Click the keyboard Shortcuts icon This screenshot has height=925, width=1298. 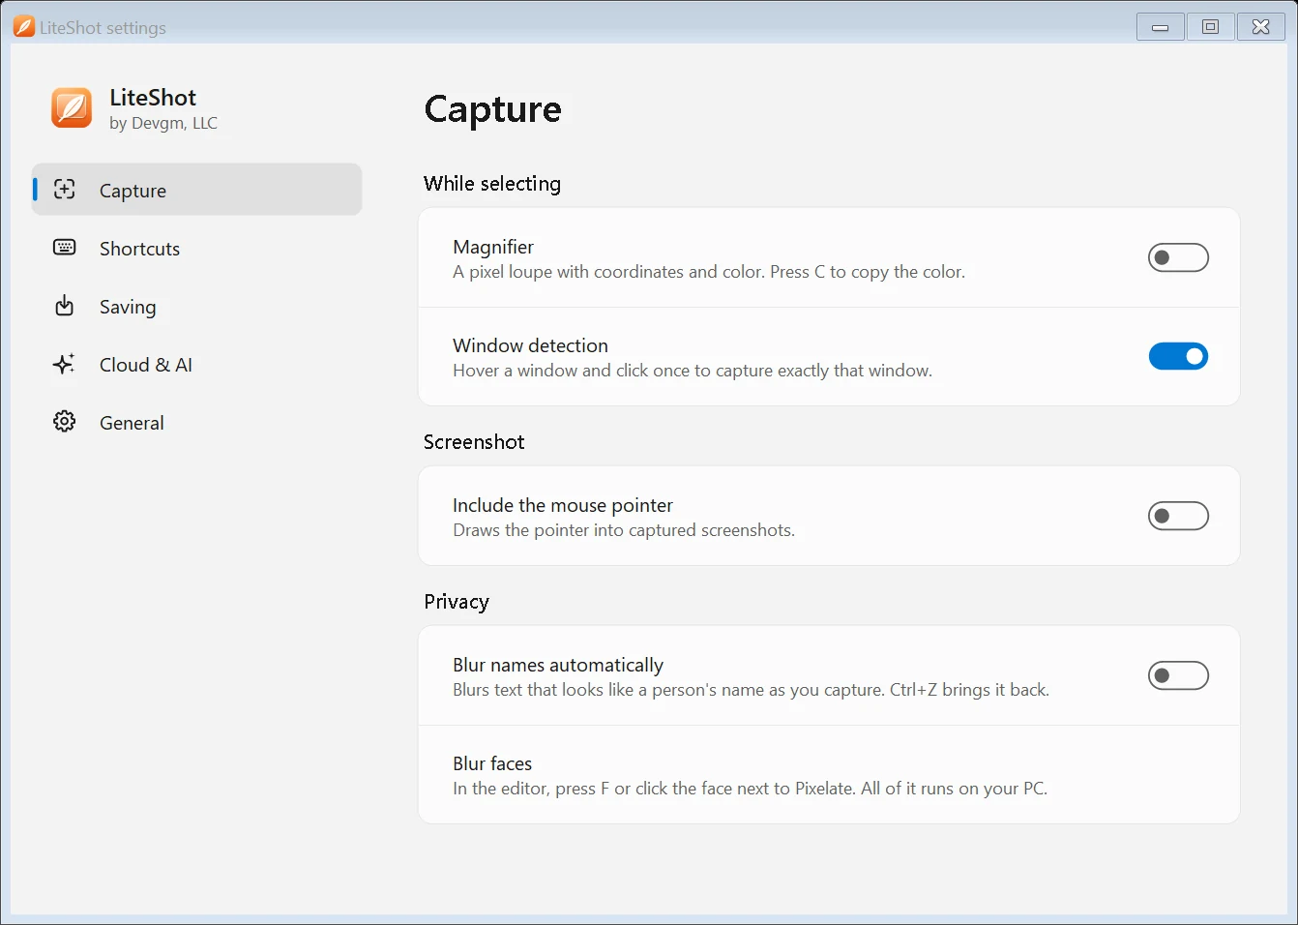65,248
